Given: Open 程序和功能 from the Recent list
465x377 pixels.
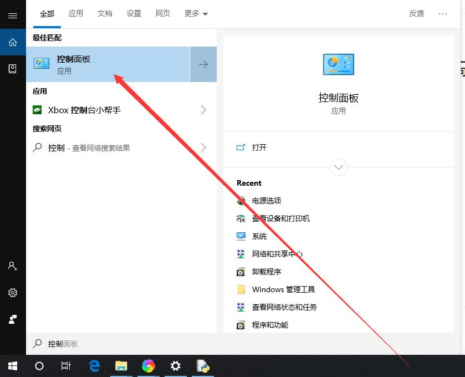Looking at the screenshot, I should [265, 325].
